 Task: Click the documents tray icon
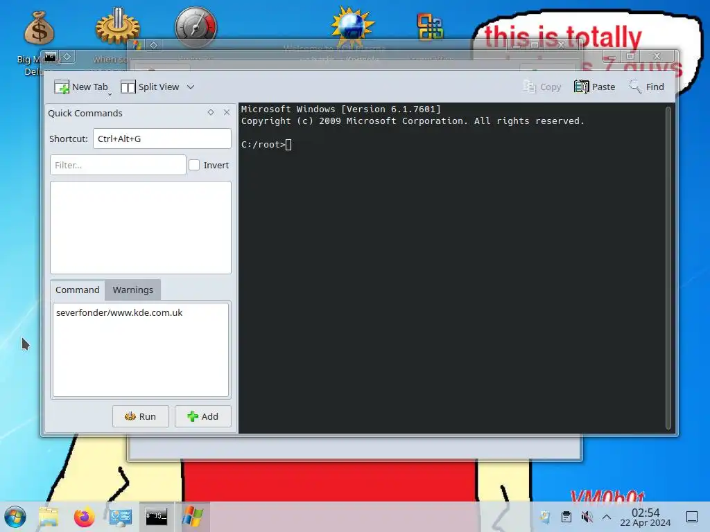[x=545, y=517]
